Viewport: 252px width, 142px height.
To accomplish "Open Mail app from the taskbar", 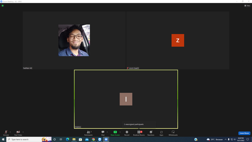I will pyautogui.click(x=87, y=139).
